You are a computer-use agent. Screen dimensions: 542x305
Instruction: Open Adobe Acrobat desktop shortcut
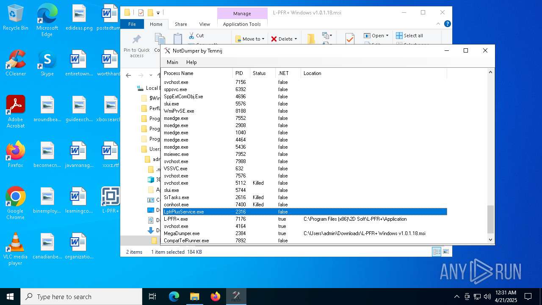coord(16,112)
